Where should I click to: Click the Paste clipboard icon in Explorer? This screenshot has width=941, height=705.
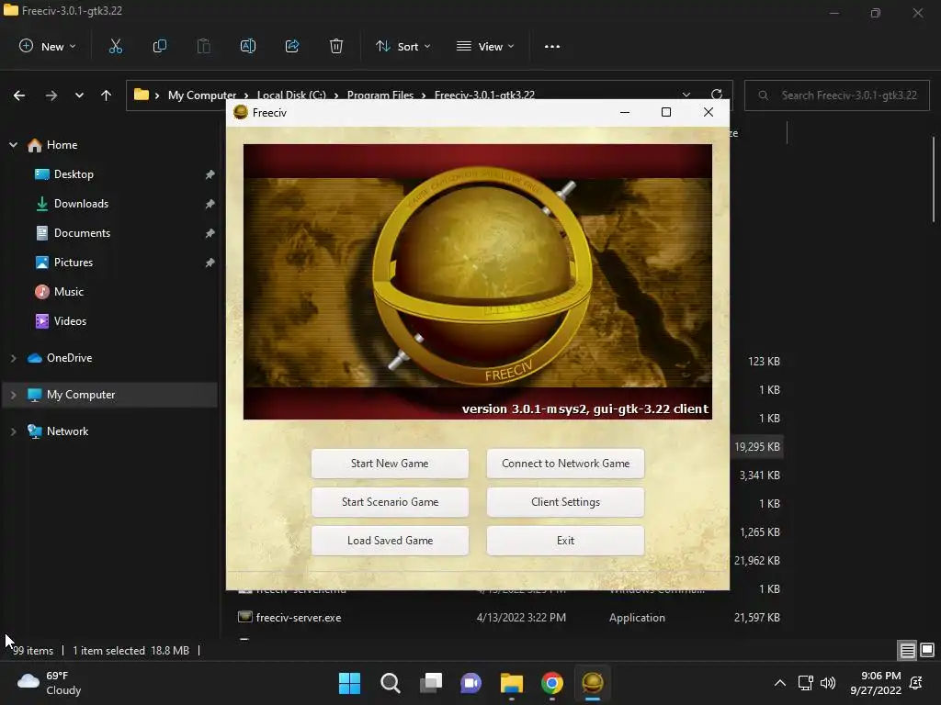(203, 46)
